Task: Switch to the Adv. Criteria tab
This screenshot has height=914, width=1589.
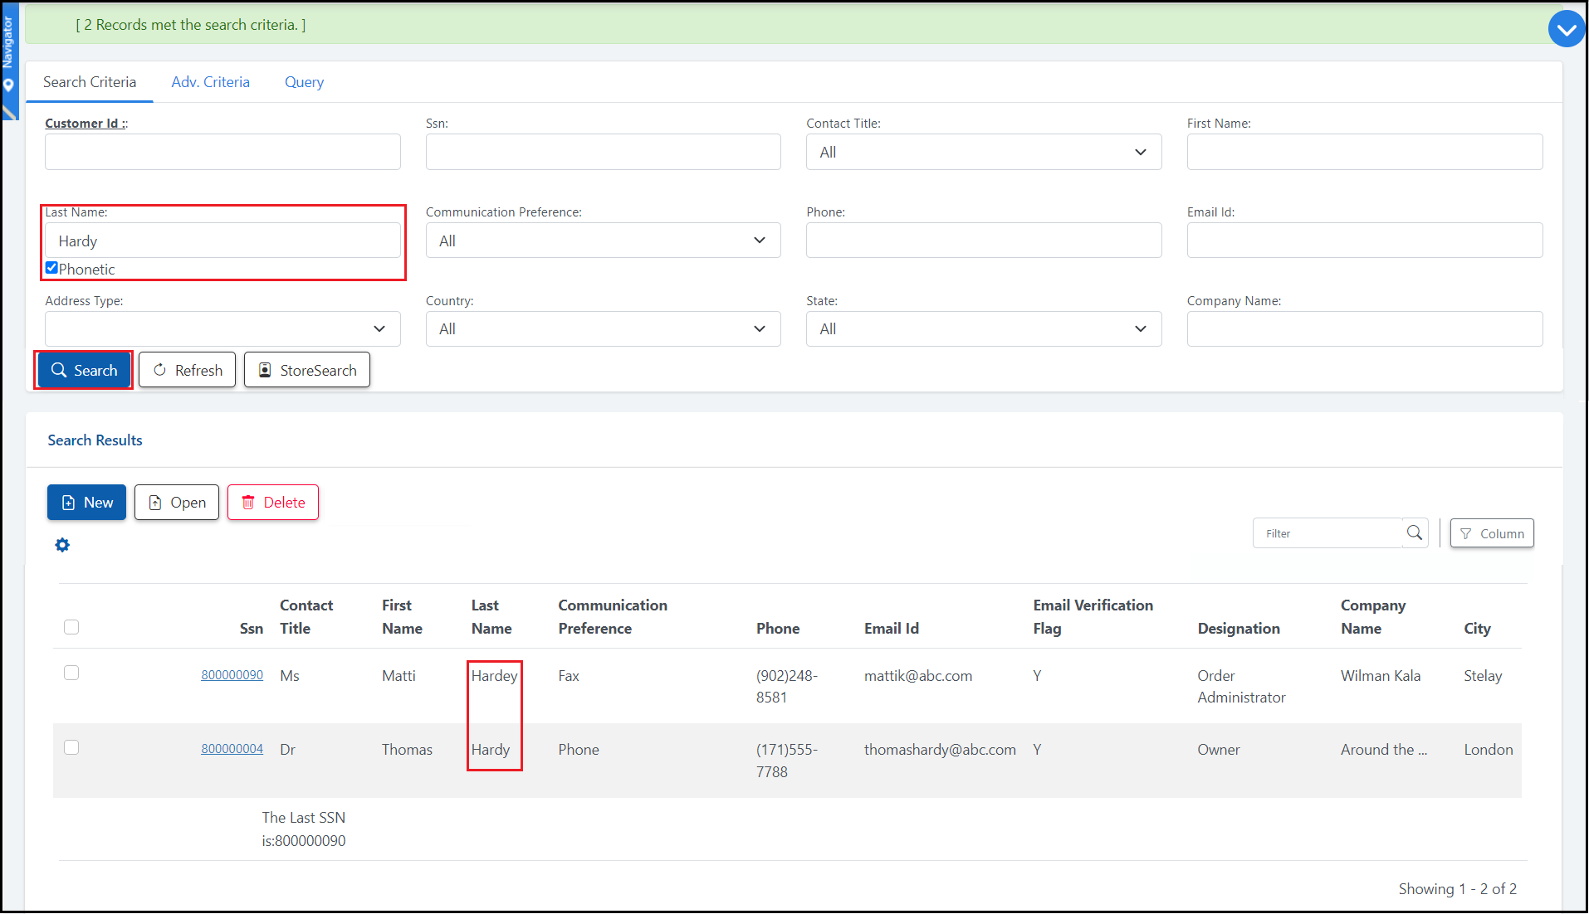Action: coord(211,82)
